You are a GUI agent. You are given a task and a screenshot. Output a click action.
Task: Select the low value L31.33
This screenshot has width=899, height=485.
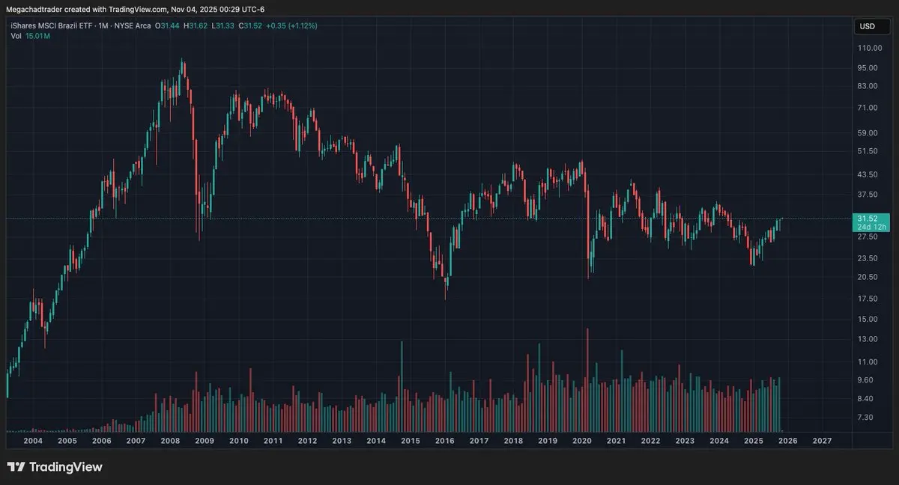pyautogui.click(x=224, y=26)
